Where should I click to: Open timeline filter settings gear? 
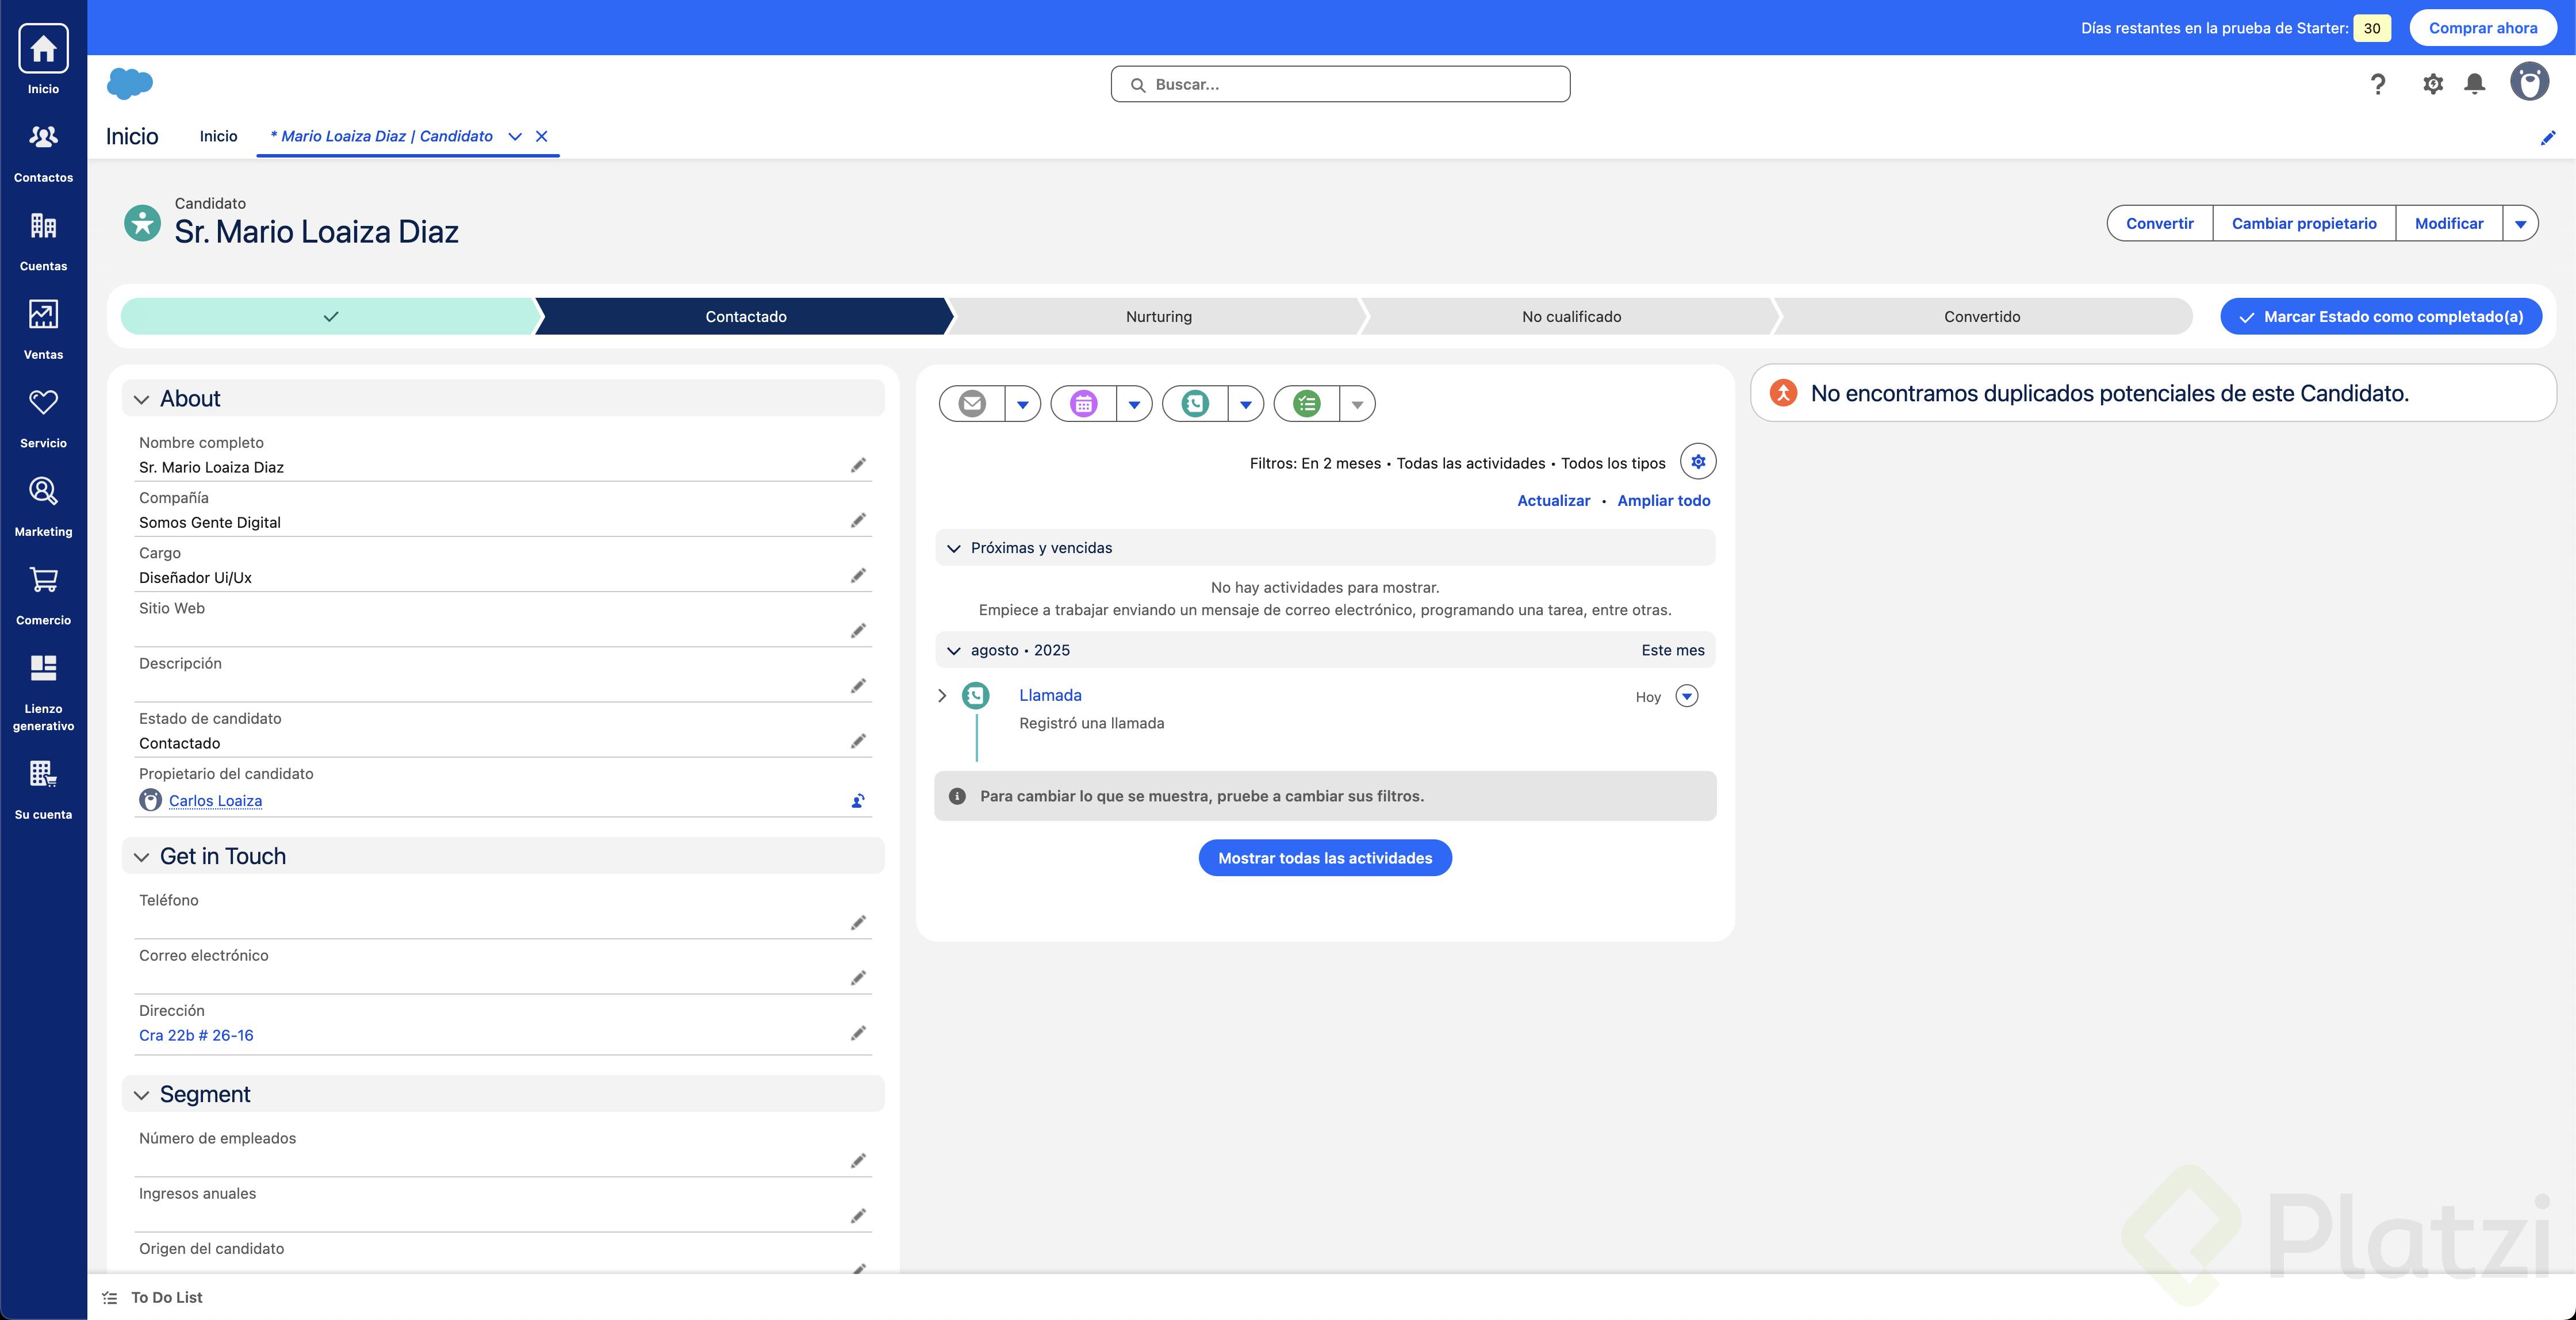(1698, 462)
